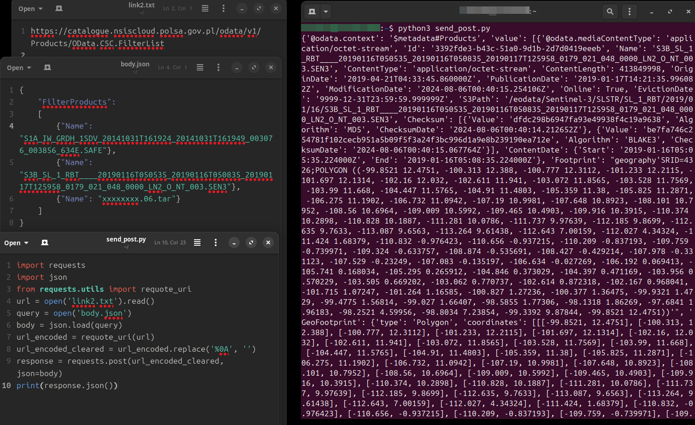The height and width of the screenshot is (425, 695).
Task: Open the hamburger menu in send_post.py window
Action: 197,242
